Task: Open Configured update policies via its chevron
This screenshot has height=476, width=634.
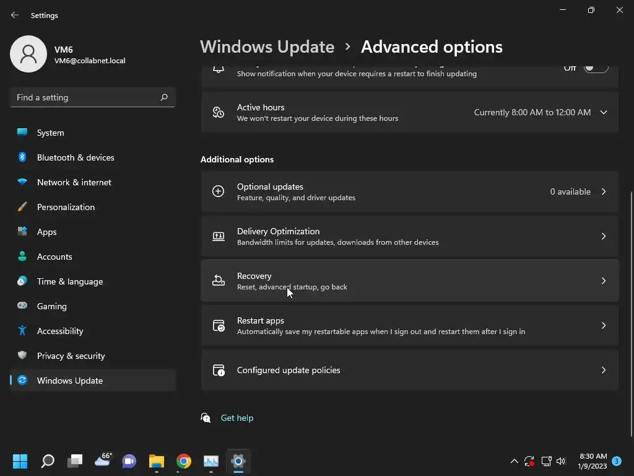Action: pyautogui.click(x=604, y=370)
